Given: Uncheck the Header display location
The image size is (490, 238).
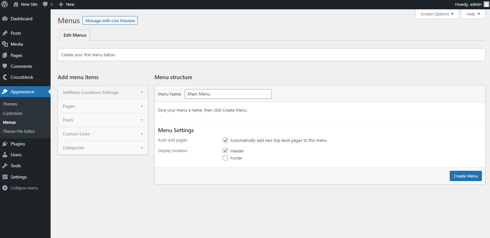Looking at the screenshot, I should point(225,151).
